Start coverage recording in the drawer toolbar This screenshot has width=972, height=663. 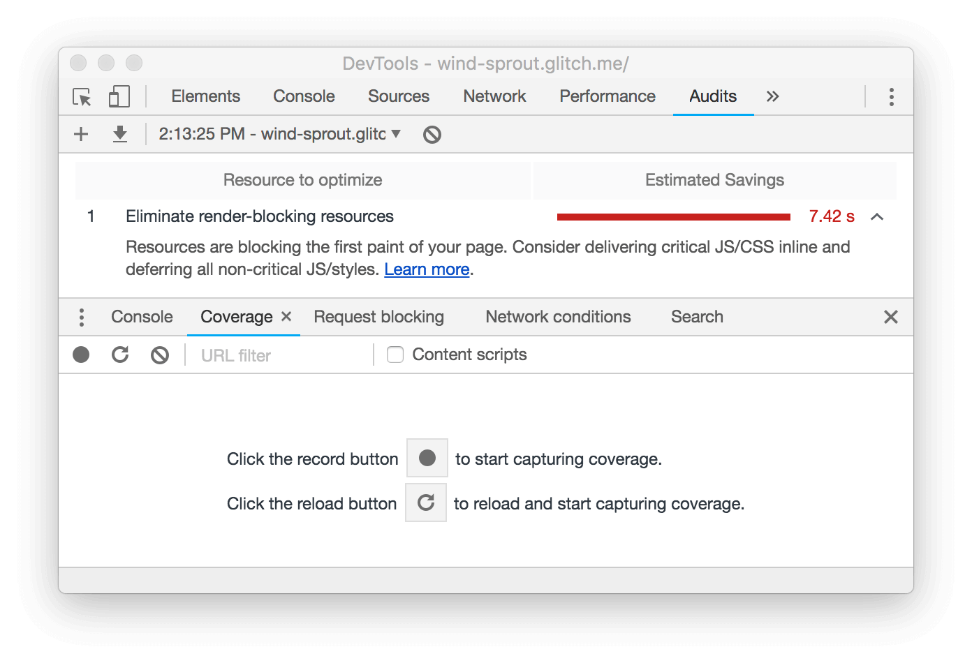coord(81,355)
